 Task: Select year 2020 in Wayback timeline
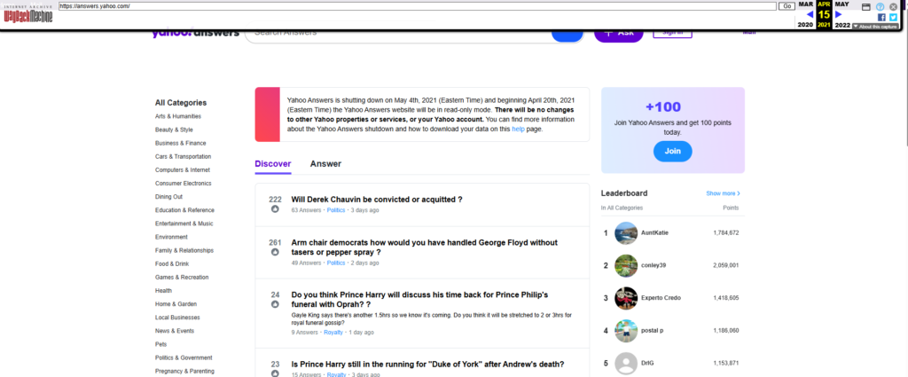(805, 25)
